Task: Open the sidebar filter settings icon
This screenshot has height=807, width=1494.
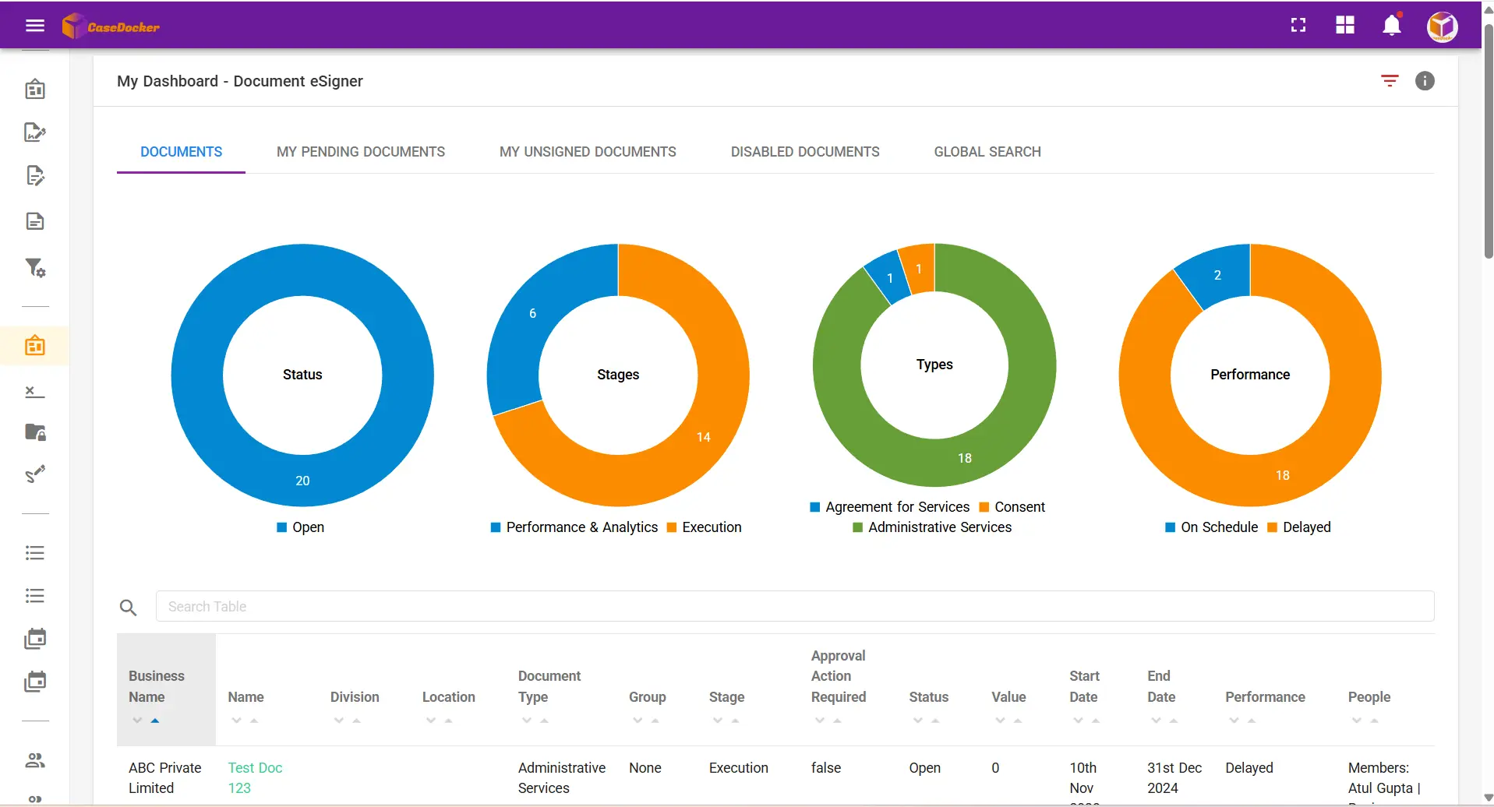Action: point(35,268)
